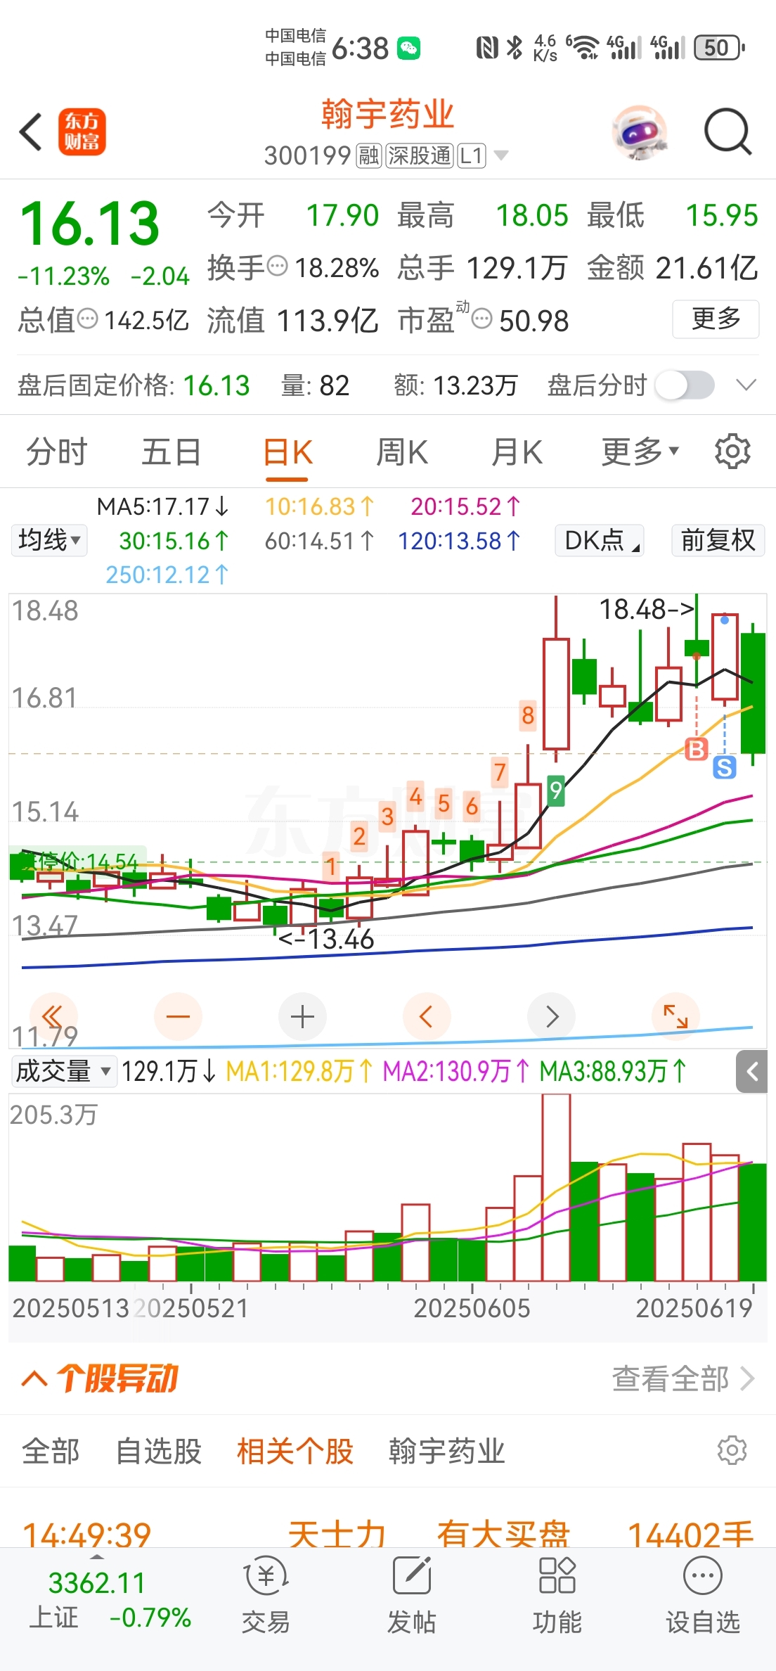
Task: Move chart left with left arrow
Action: pyautogui.click(x=427, y=1016)
